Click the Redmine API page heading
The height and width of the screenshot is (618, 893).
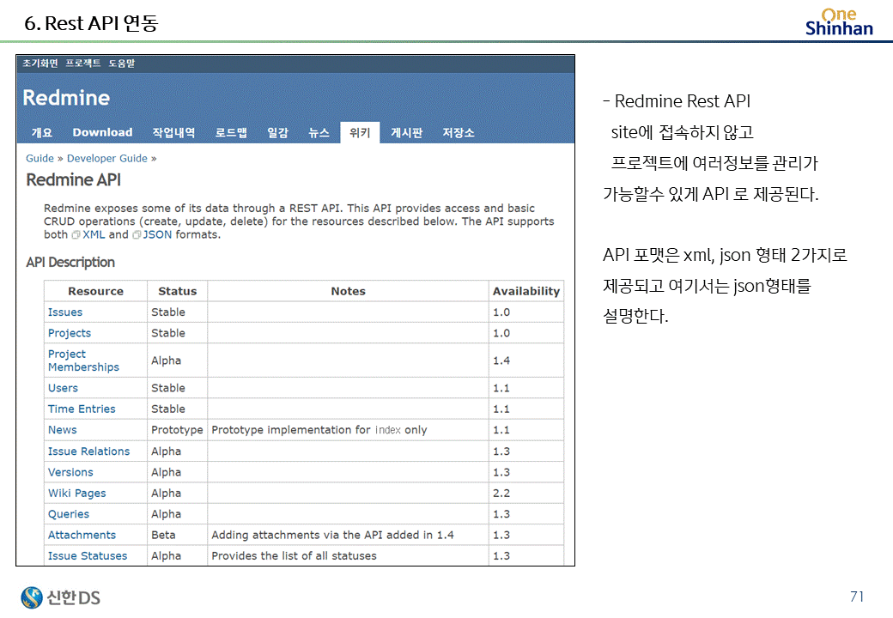(x=74, y=180)
